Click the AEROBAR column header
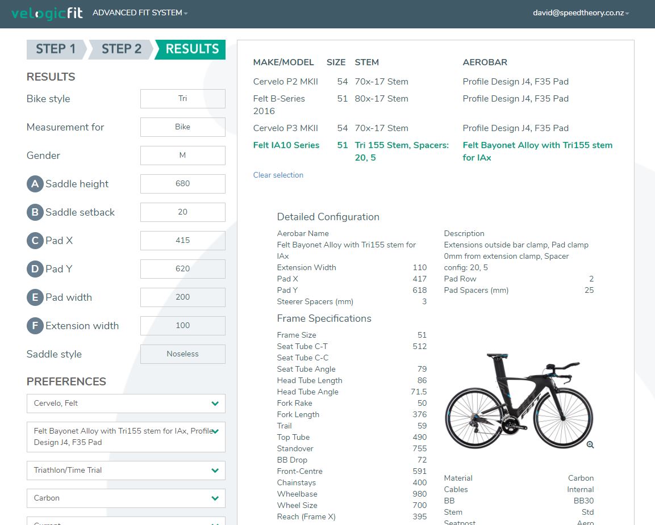Screen dimensions: 655x525 pyautogui.click(x=485, y=62)
